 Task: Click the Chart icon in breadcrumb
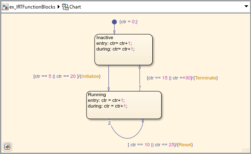(65, 7)
